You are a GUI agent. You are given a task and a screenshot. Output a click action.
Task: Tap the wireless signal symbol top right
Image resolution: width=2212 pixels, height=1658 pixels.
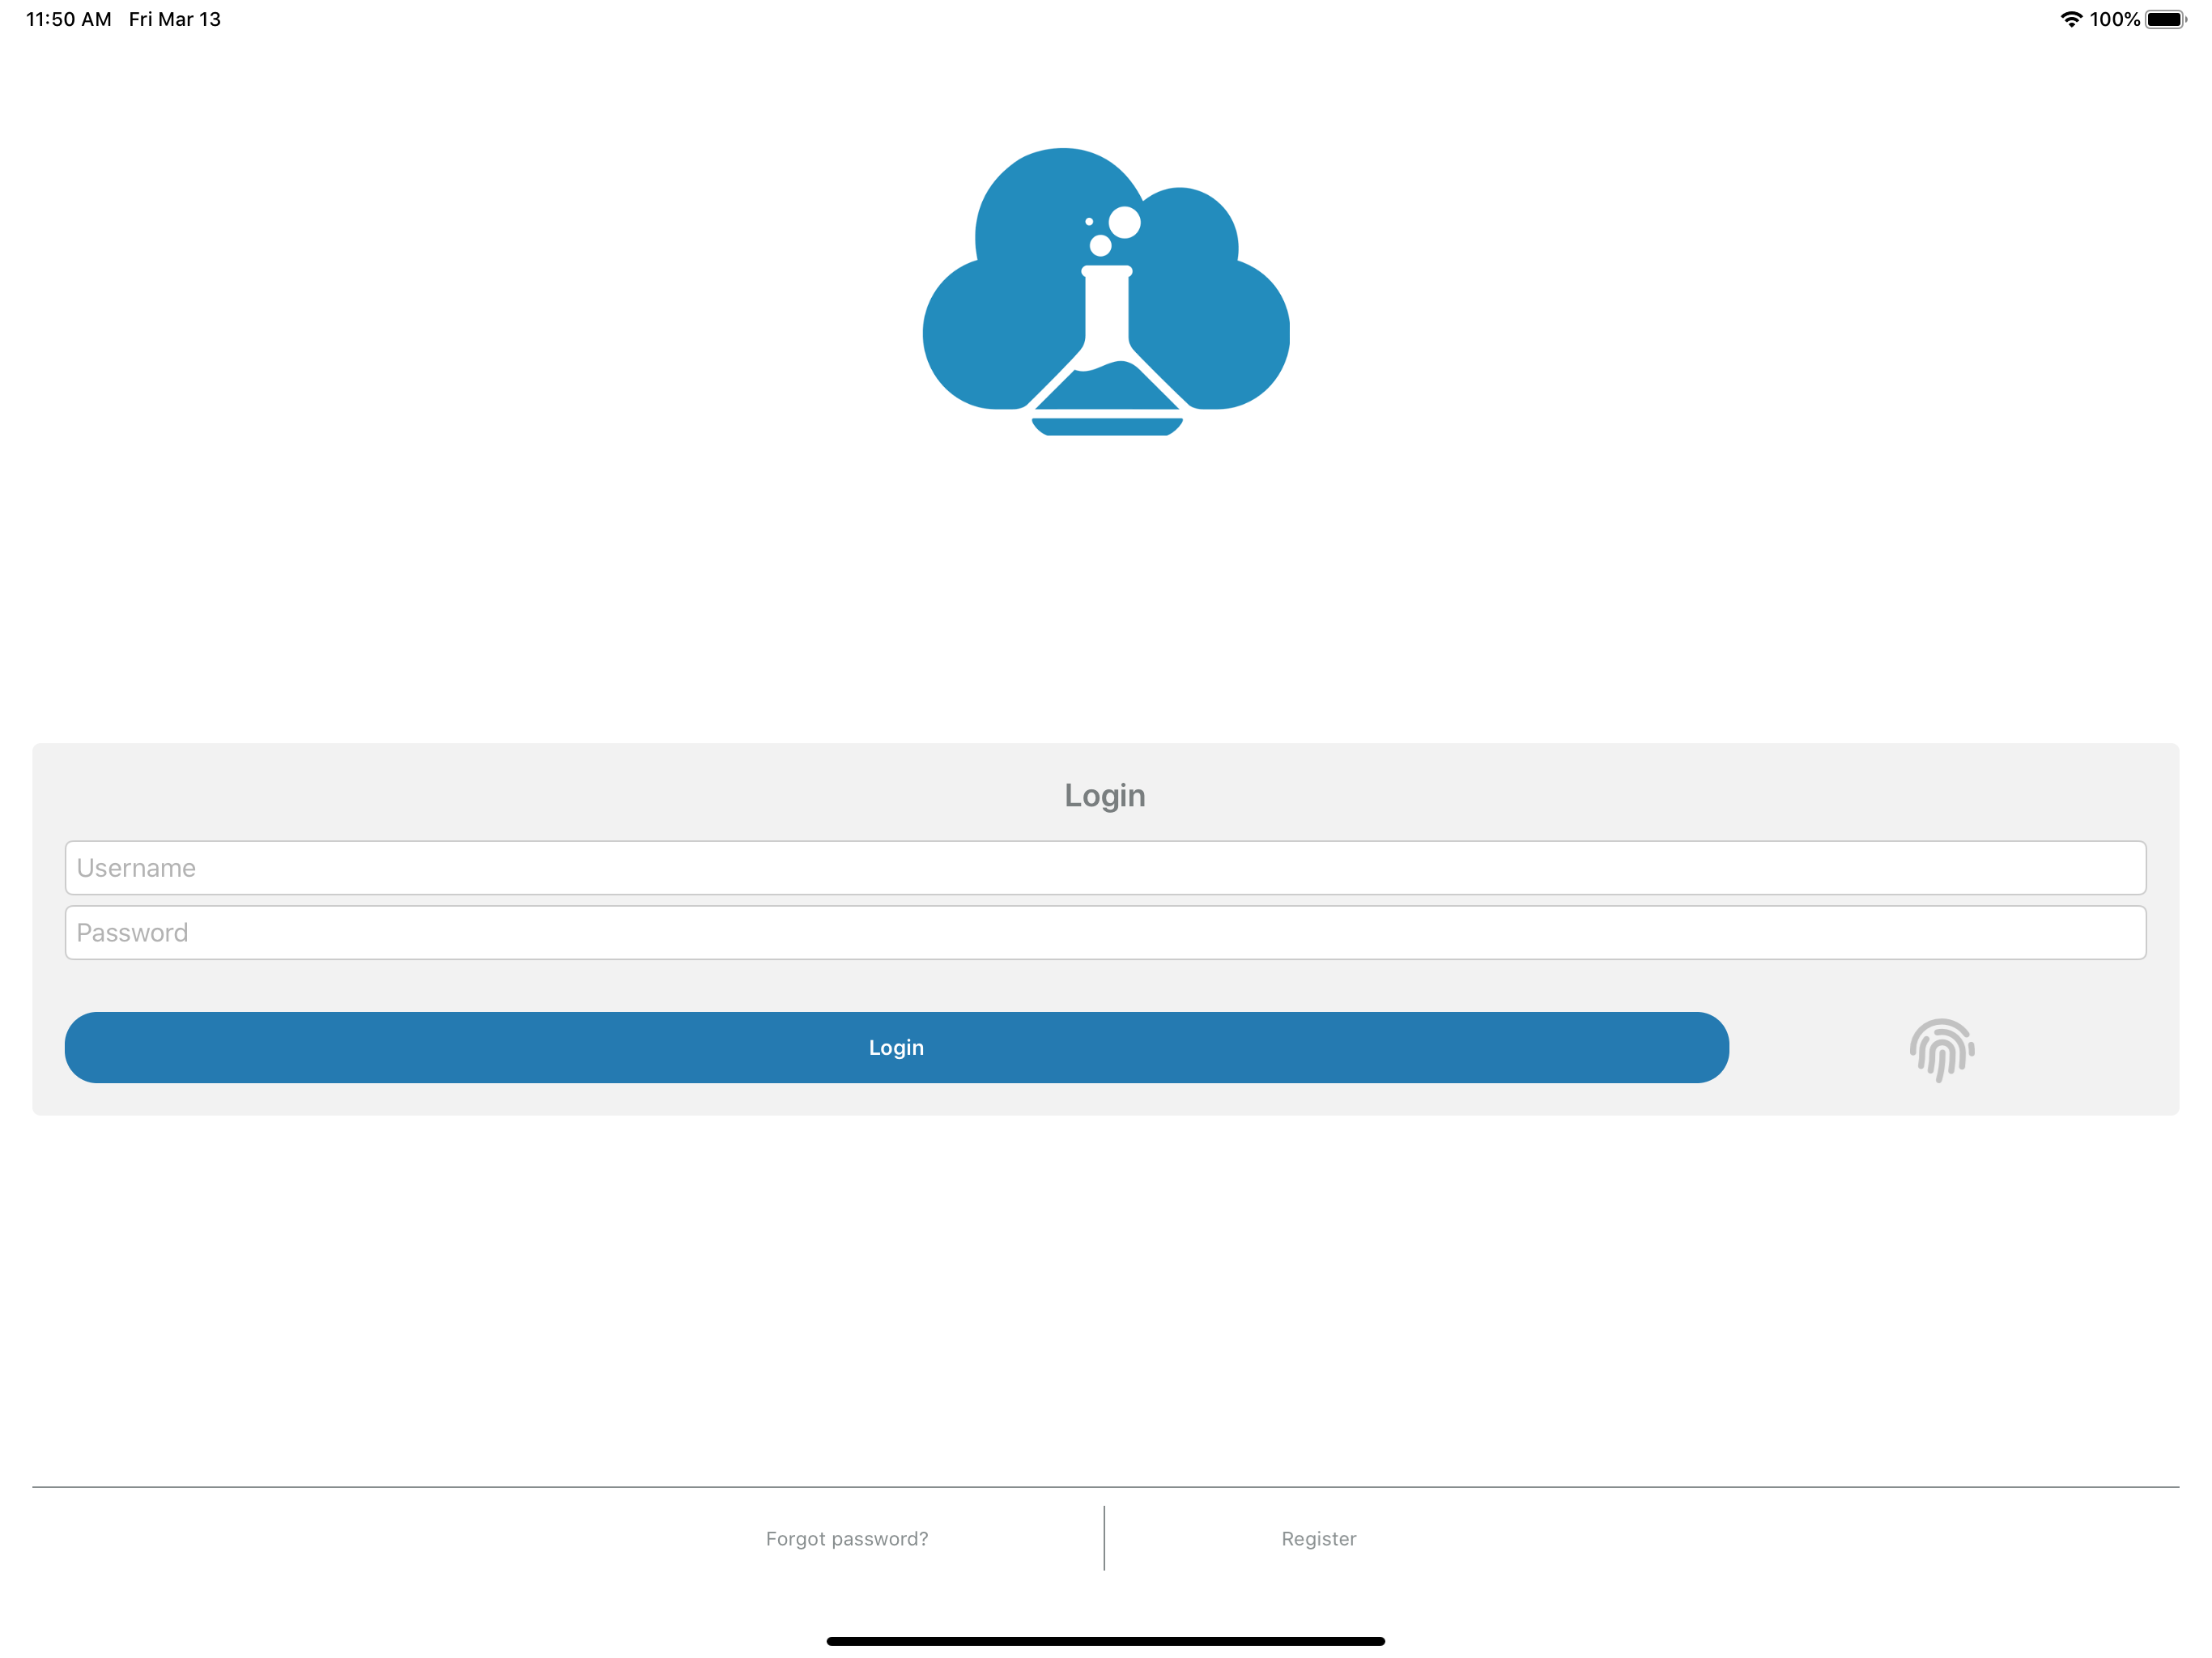tap(2072, 18)
